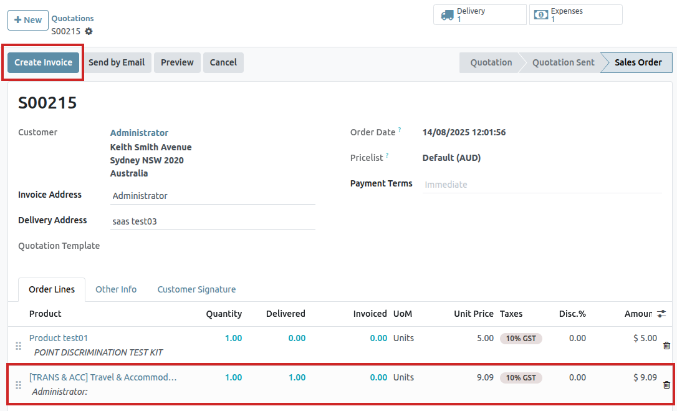Go back to Quotations breadcrumb
Image resolution: width=677 pixels, height=411 pixels.
(72, 19)
